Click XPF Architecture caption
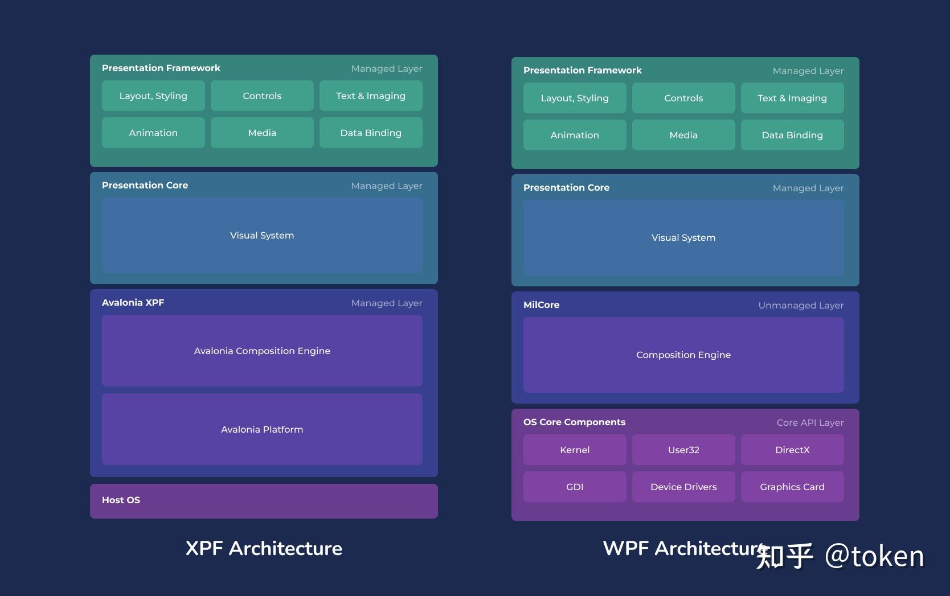 tap(264, 548)
